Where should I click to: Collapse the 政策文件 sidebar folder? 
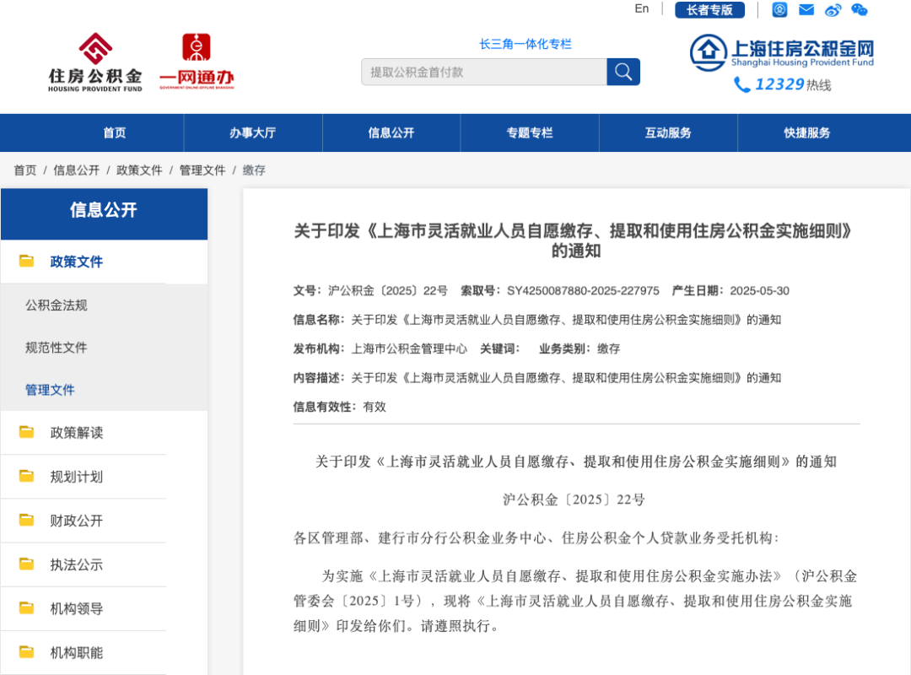pyautogui.click(x=77, y=262)
